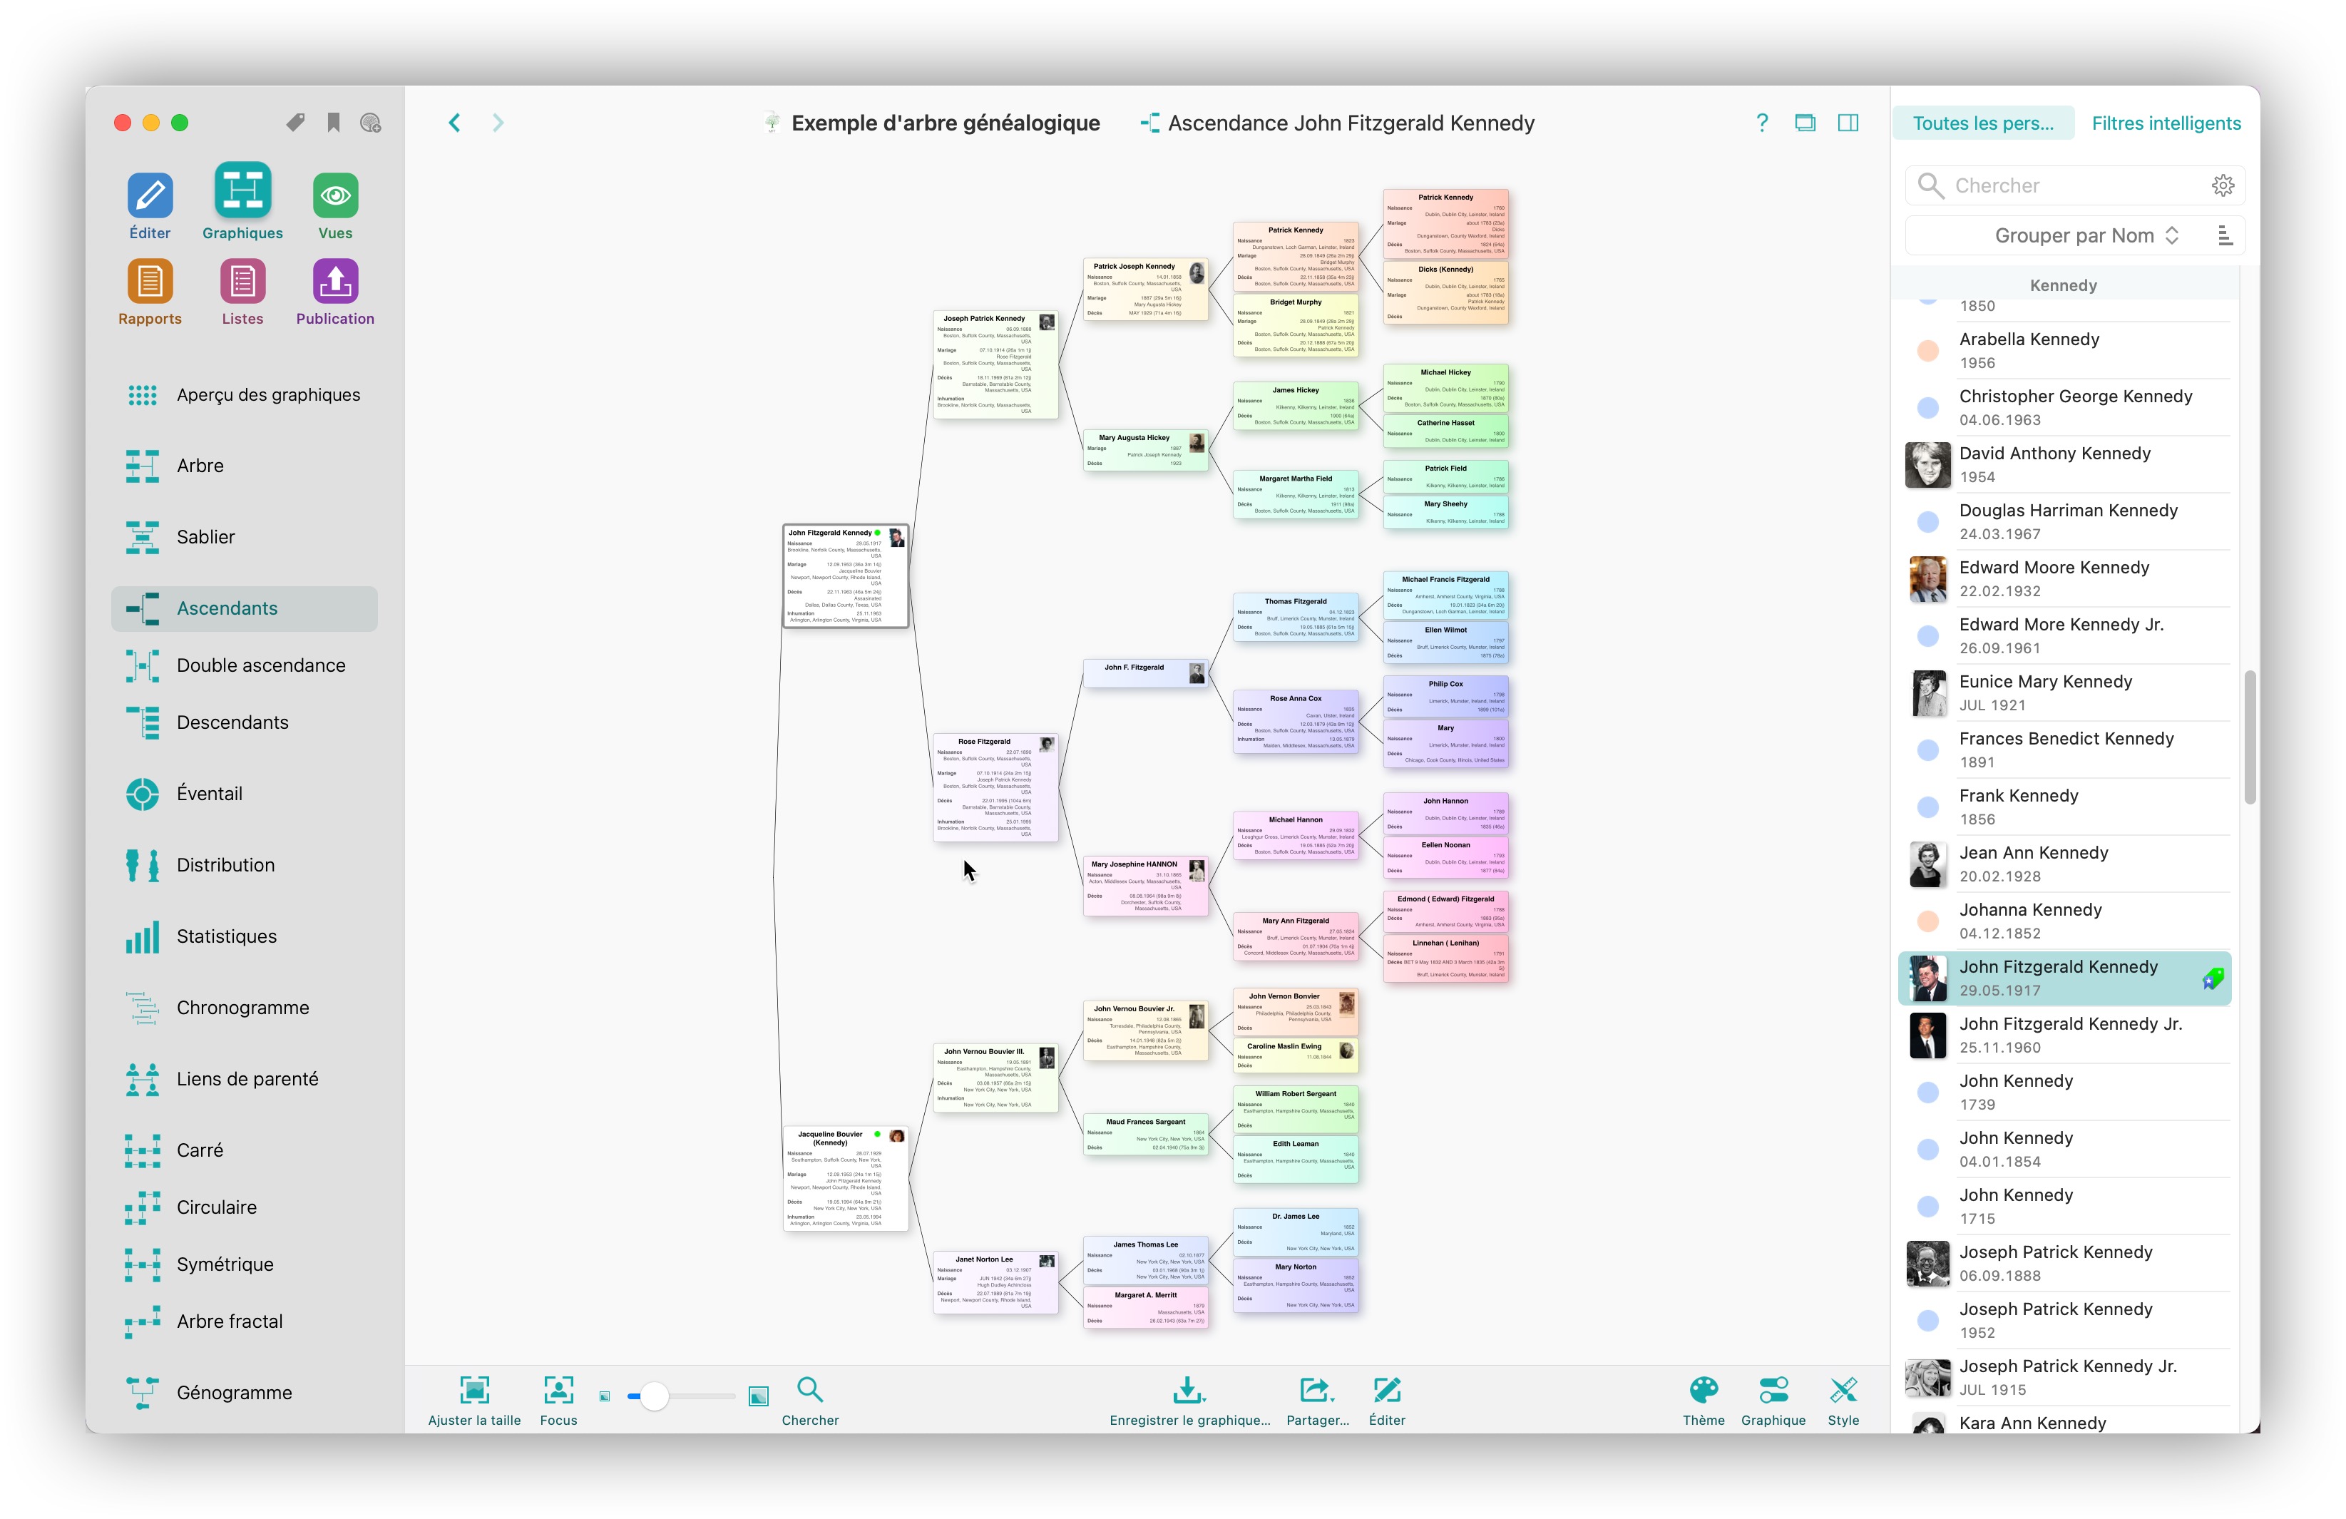This screenshot has width=2346, height=1519.
Task: Toggle the right sidebar panel icon
Action: point(1848,122)
